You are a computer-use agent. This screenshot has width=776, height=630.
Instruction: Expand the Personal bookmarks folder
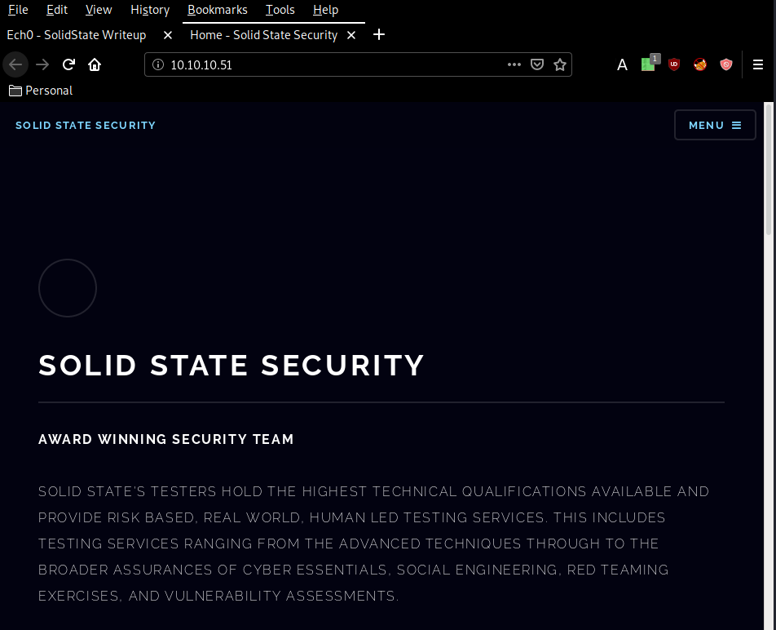pyautogui.click(x=41, y=91)
